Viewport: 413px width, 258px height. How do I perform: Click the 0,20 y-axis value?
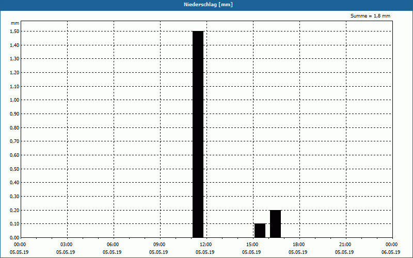[14, 210]
